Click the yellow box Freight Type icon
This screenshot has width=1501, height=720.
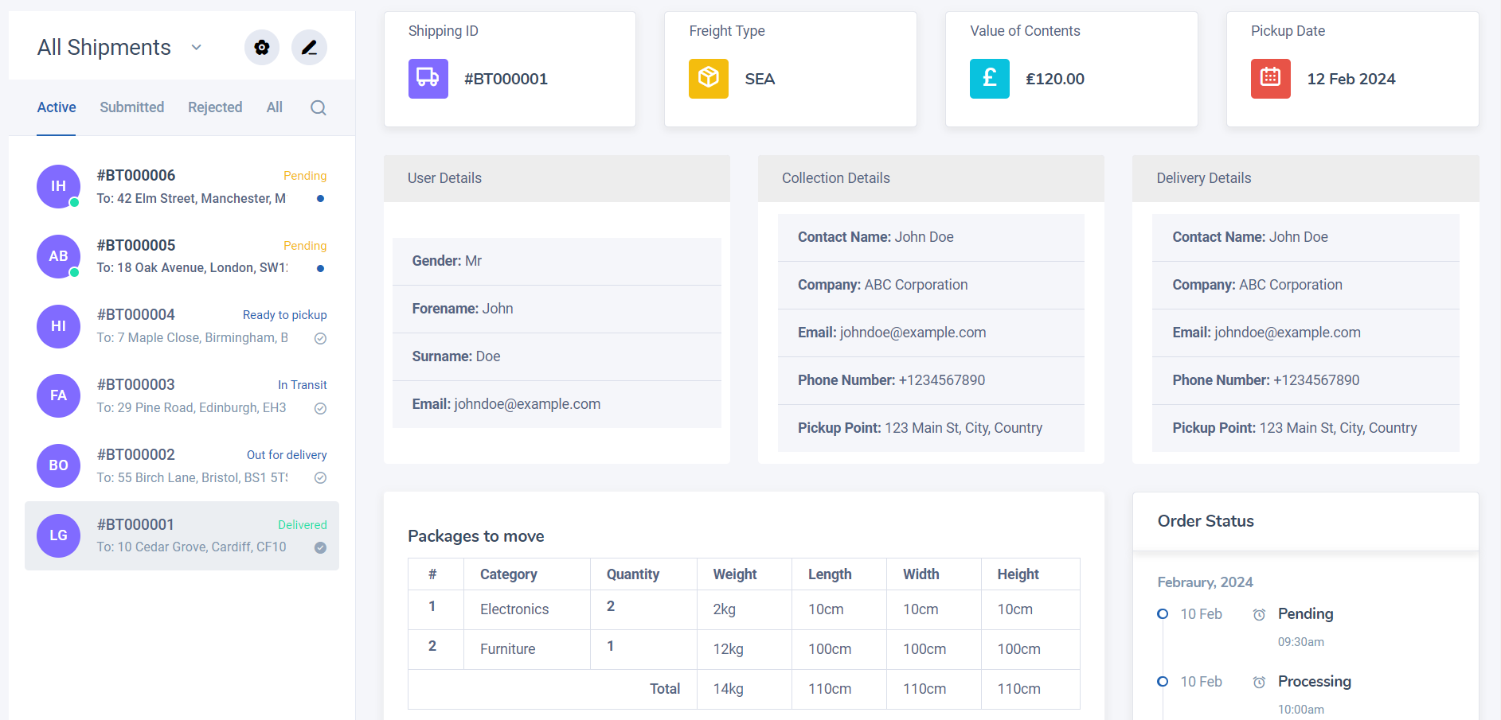click(708, 79)
